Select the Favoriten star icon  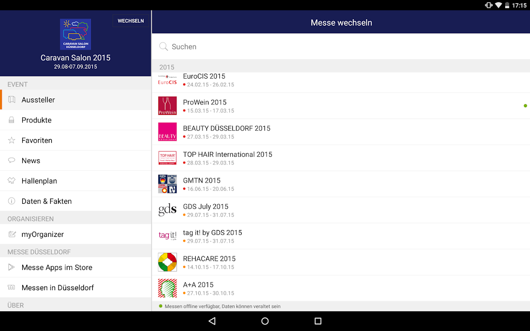[11, 140]
